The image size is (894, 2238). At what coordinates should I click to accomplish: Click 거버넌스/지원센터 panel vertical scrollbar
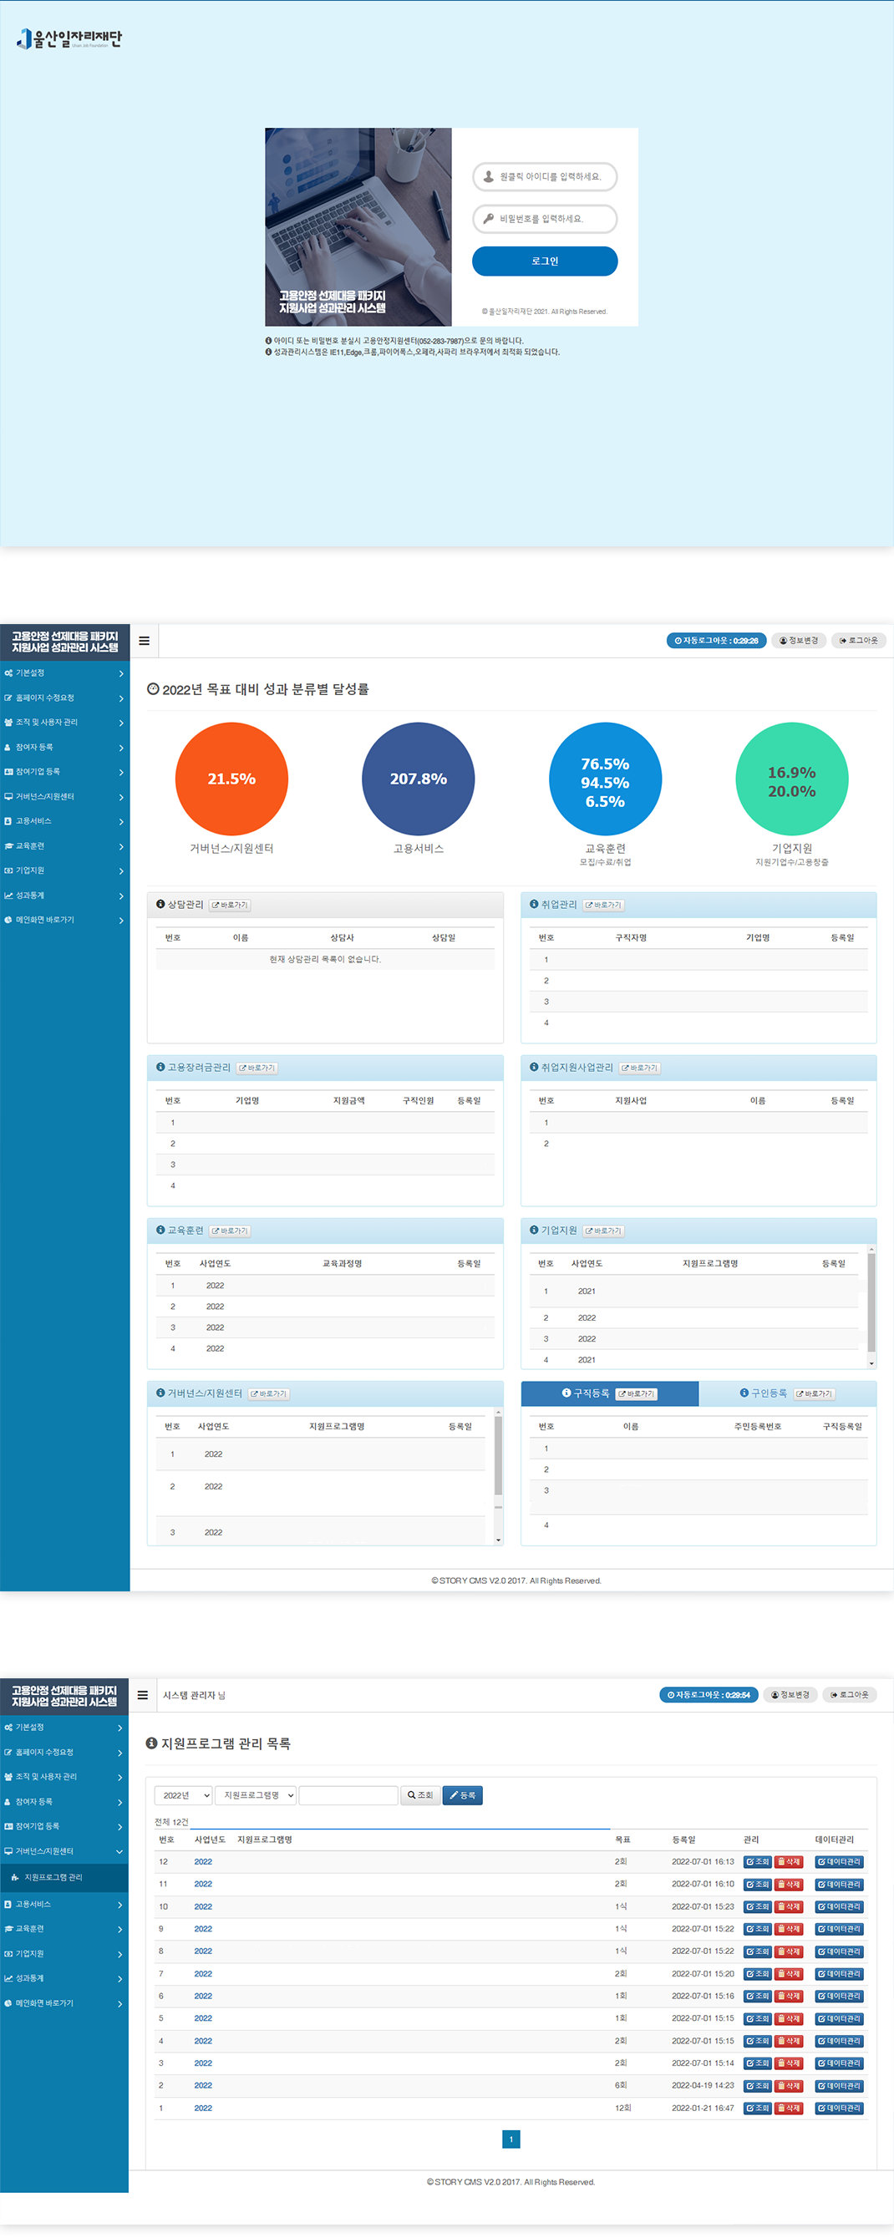498,1476
